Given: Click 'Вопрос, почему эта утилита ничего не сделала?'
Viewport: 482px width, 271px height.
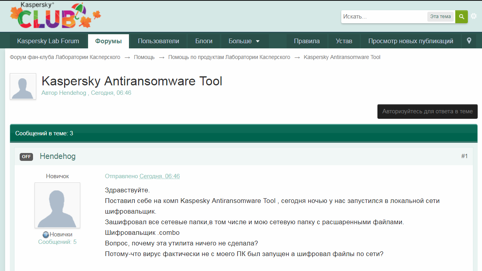Looking at the screenshot, I should coord(181,243).
